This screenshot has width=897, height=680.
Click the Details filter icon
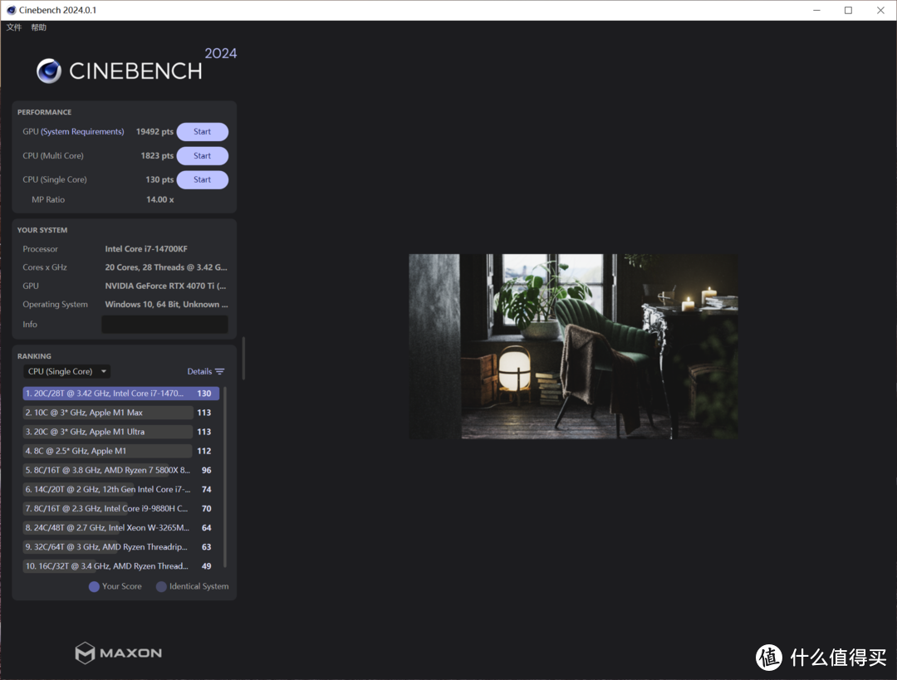pos(219,372)
